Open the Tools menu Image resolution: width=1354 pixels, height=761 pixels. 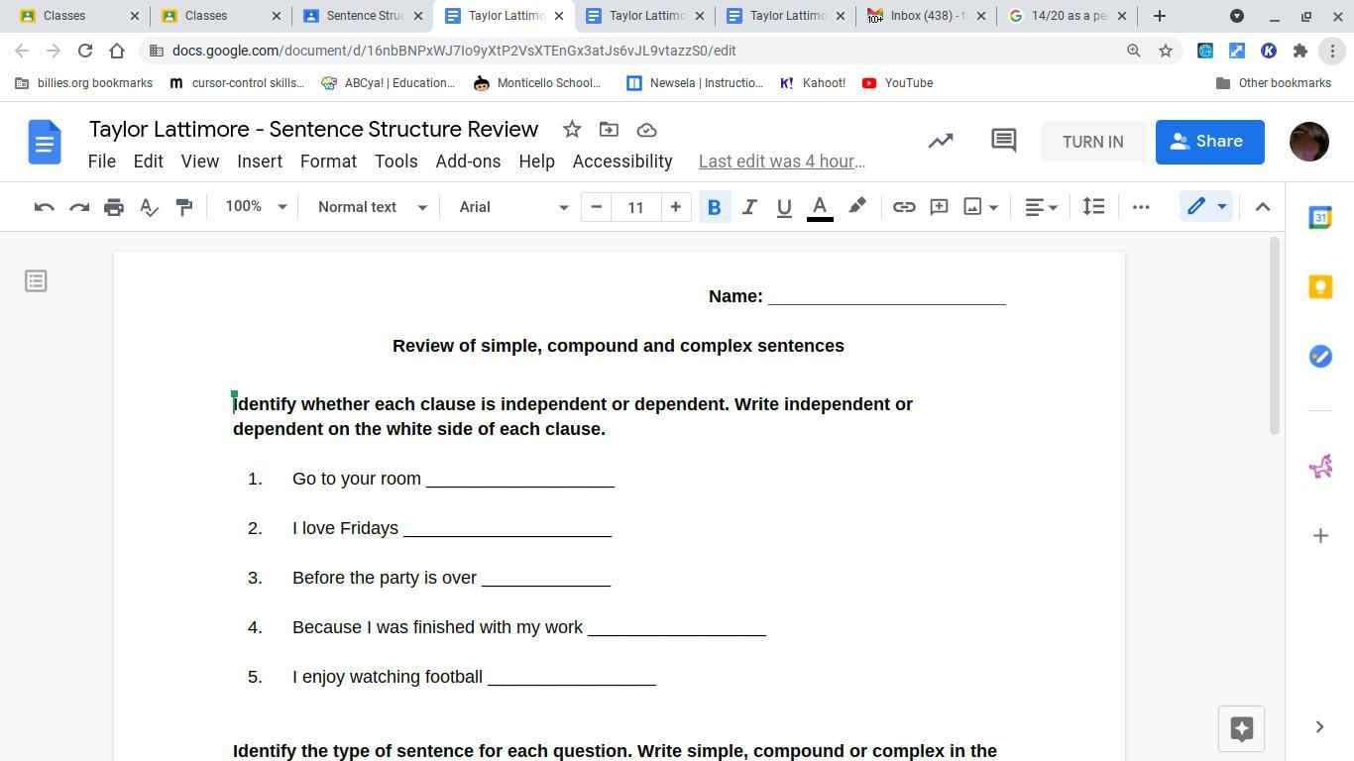coord(395,162)
